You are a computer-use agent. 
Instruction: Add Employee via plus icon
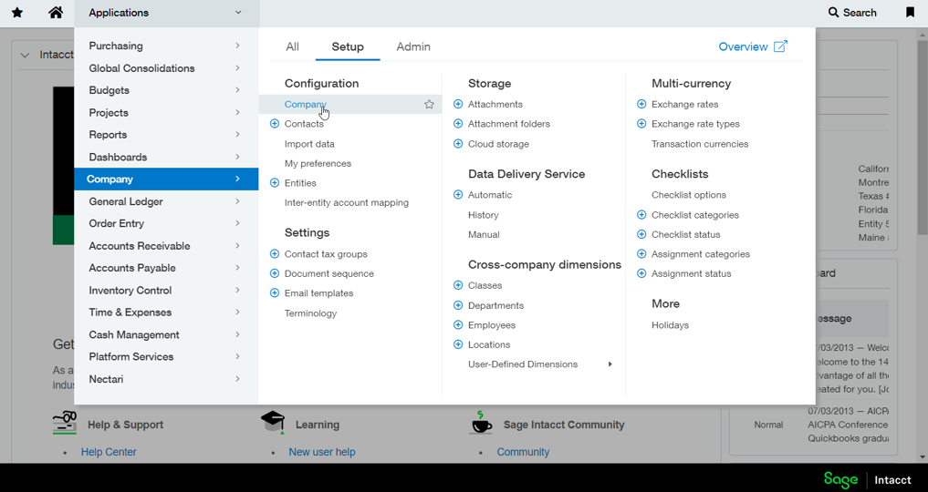pyautogui.click(x=457, y=325)
